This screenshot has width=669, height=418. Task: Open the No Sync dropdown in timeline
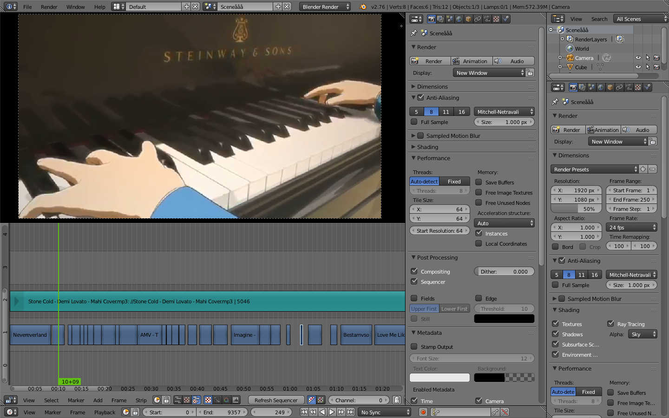point(385,412)
